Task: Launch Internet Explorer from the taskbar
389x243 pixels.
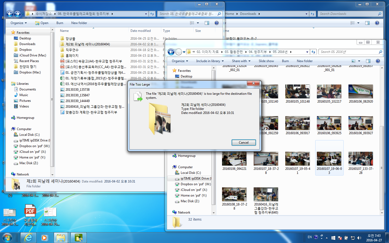Action: pyautogui.click(x=28, y=238)
